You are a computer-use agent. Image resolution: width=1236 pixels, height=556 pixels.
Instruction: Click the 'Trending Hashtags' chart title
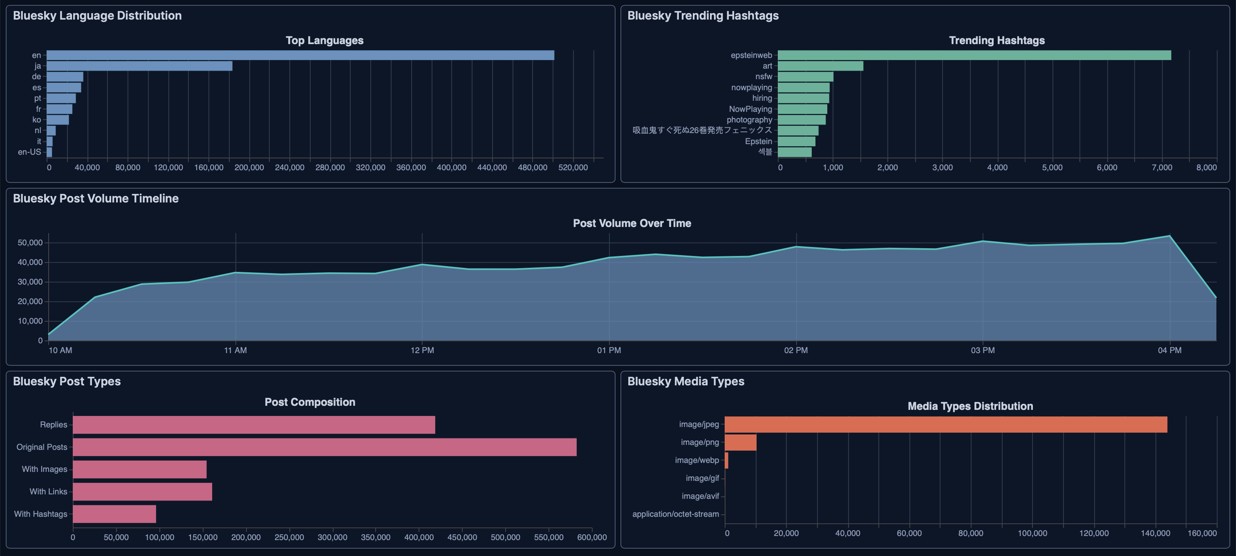click(x=996, y=40)
